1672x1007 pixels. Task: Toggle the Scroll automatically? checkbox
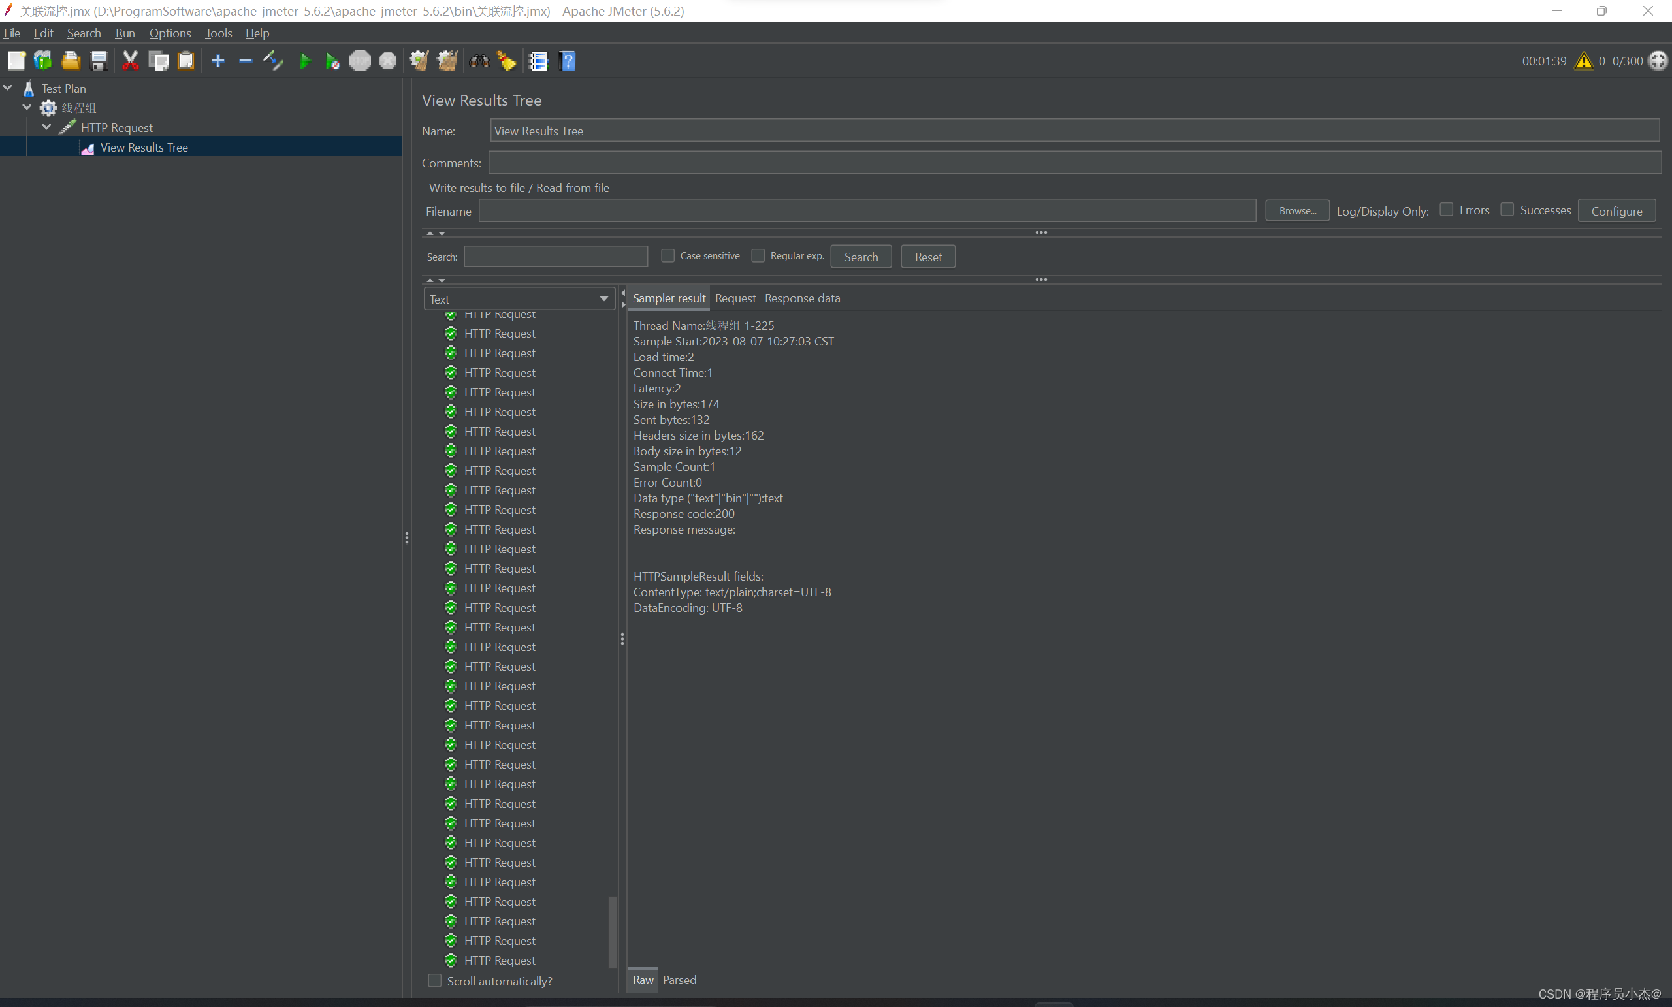[434, 982]
